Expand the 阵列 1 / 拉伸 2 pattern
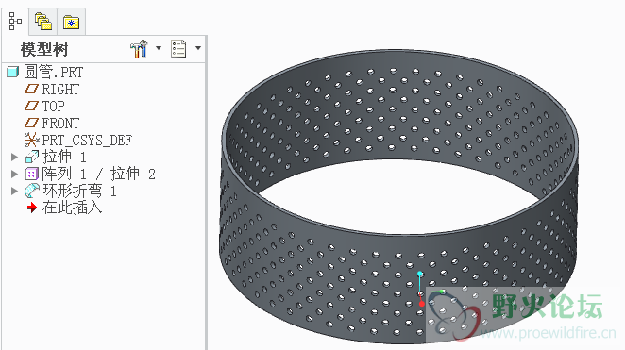Viewport: 625px width, 350px height. coord(14,174)
